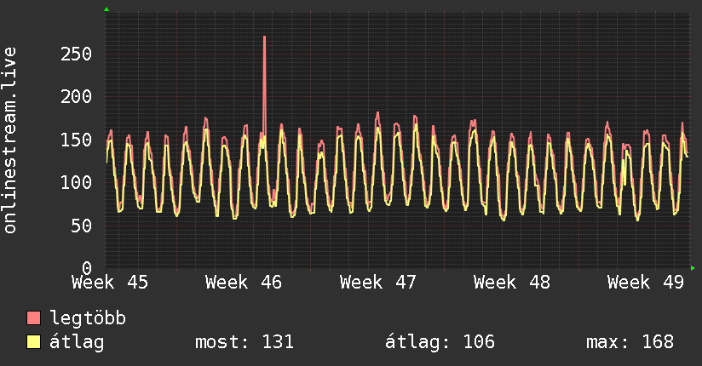Click the onlinestream.live vertical title
Screen dimensions: 702x366
coord(9,140)
